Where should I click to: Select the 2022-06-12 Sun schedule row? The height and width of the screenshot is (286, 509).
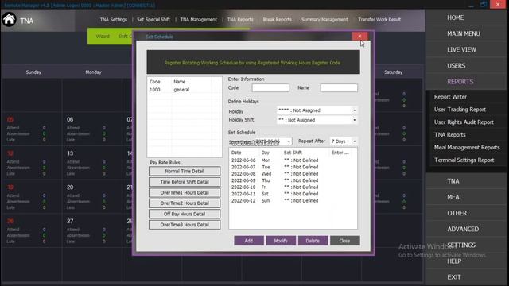tap(293, 201)
